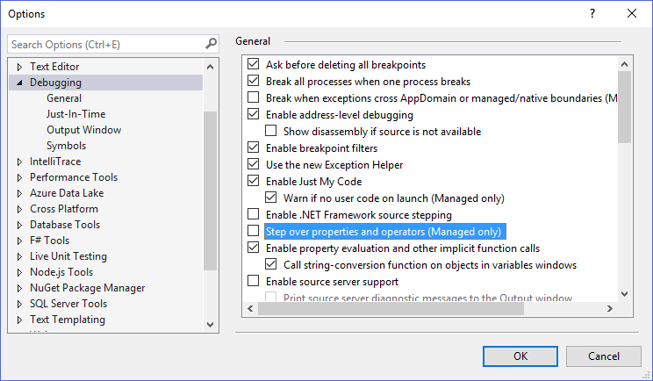The height and width of the screenshot is (381, 653).
Task: Open the Output Window options page
Action: (x=83, y=130)
